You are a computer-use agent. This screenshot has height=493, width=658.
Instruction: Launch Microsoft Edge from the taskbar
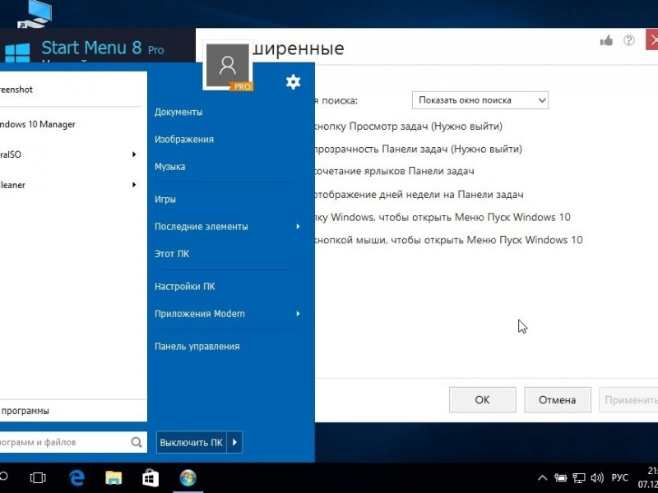click(76, 477)
